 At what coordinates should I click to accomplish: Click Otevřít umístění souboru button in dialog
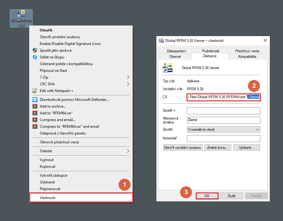[x=183, y=147]
